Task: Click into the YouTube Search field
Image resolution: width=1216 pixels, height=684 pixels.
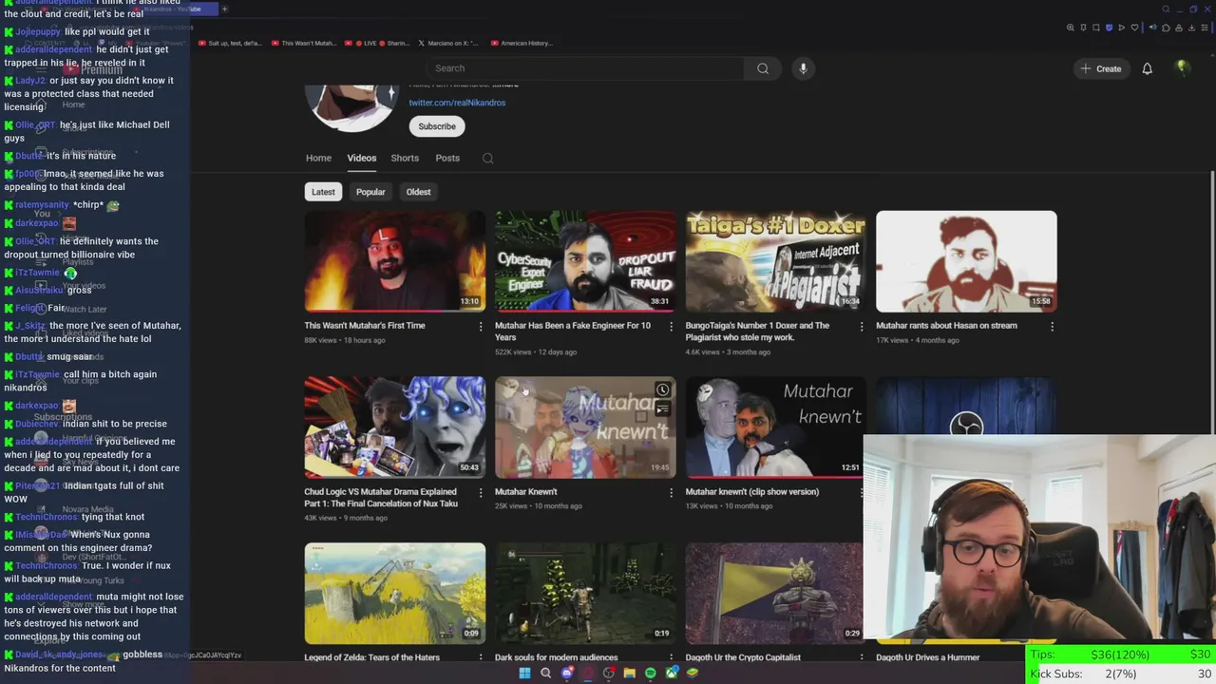Action: (586, 68)
